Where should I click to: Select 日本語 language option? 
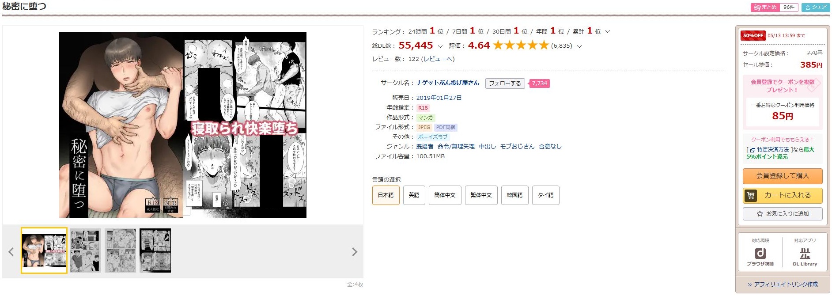(386, 195)
